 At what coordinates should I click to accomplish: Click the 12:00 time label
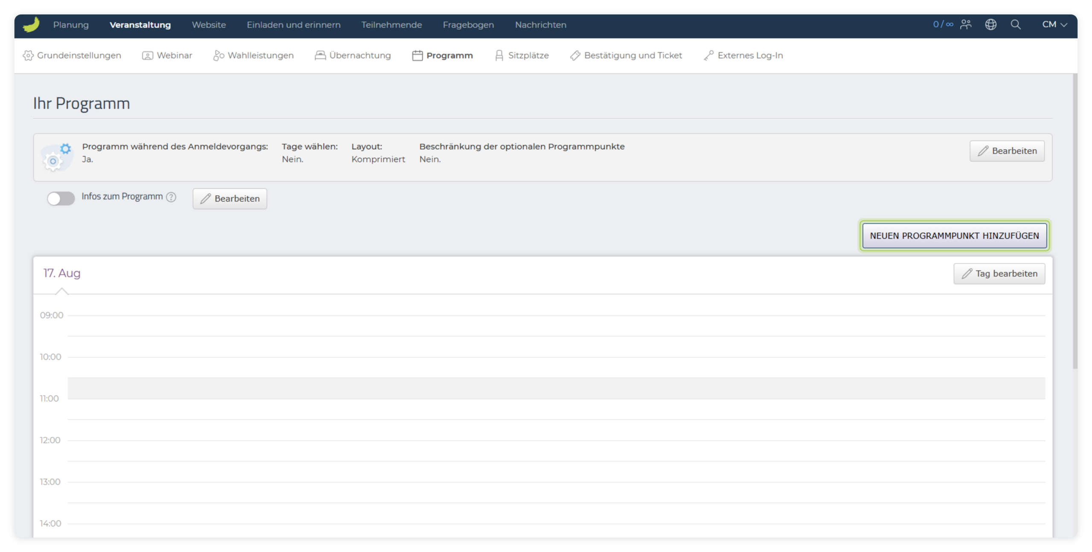click(x=50, y=440)
